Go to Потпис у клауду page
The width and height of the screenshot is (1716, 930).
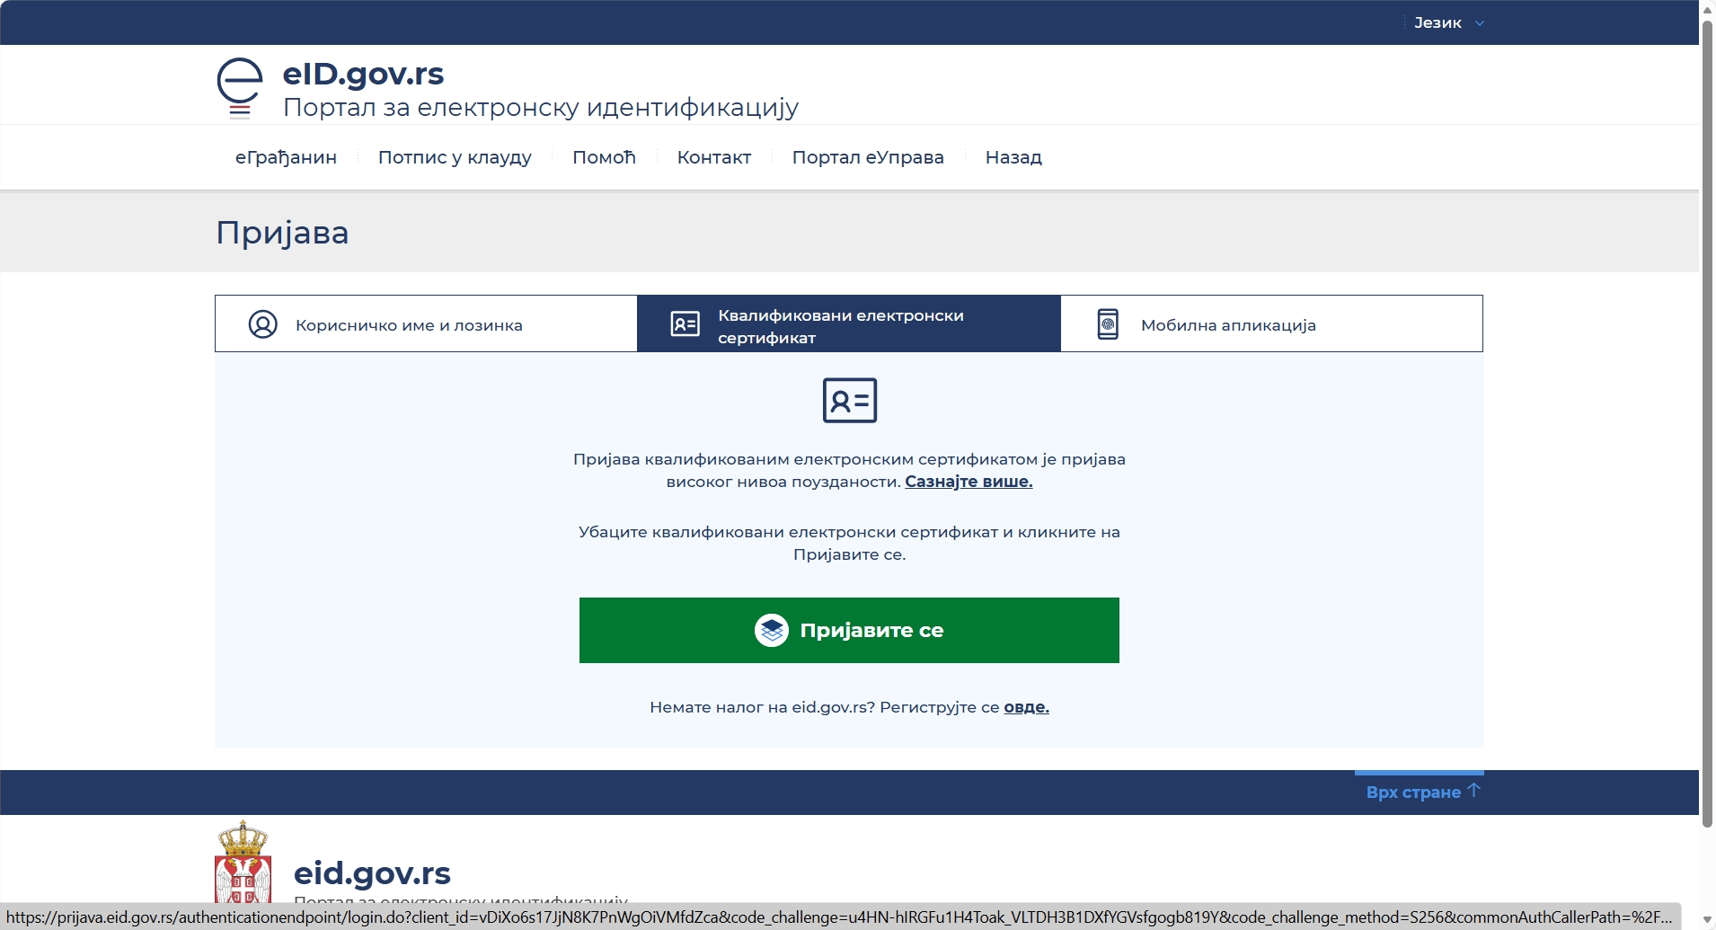click(x=455, y=157)
